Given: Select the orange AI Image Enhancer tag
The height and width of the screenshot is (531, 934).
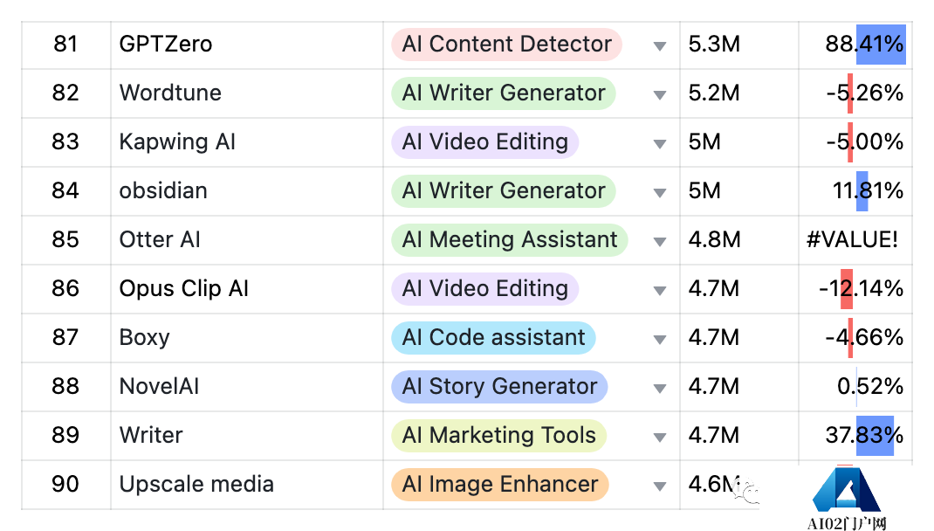Looking at the screenshot, I should (500, 485).
